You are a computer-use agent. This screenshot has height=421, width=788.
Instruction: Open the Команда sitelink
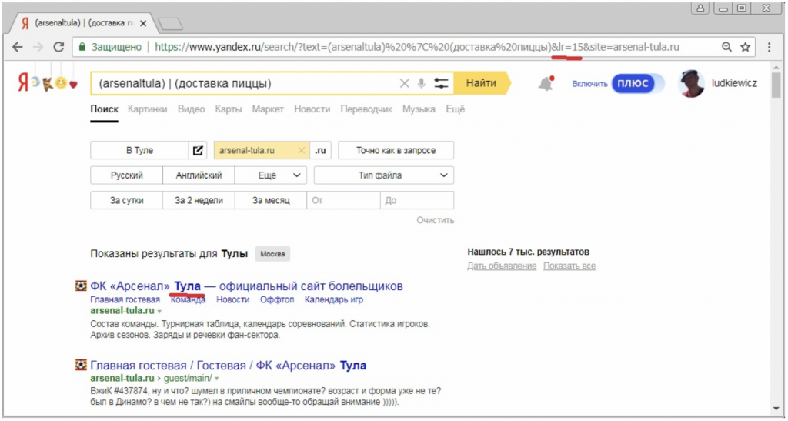(188, 300)
